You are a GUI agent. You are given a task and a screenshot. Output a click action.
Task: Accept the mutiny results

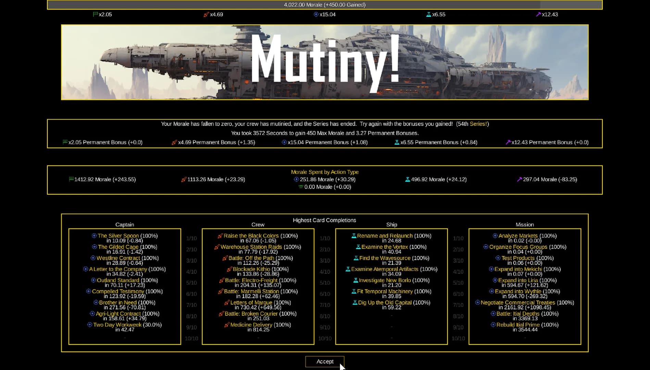coord(325,361)
